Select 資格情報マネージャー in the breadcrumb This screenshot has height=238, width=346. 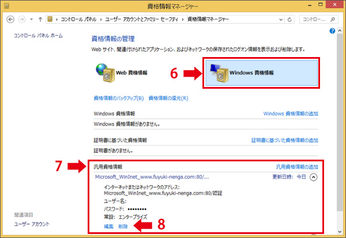coord(208,20)
